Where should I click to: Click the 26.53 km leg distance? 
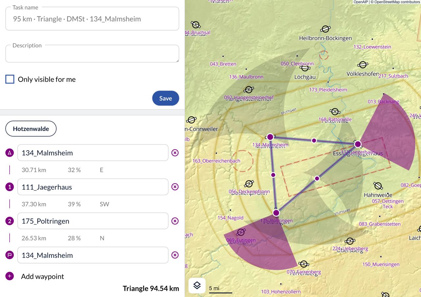tap(34, 238)
